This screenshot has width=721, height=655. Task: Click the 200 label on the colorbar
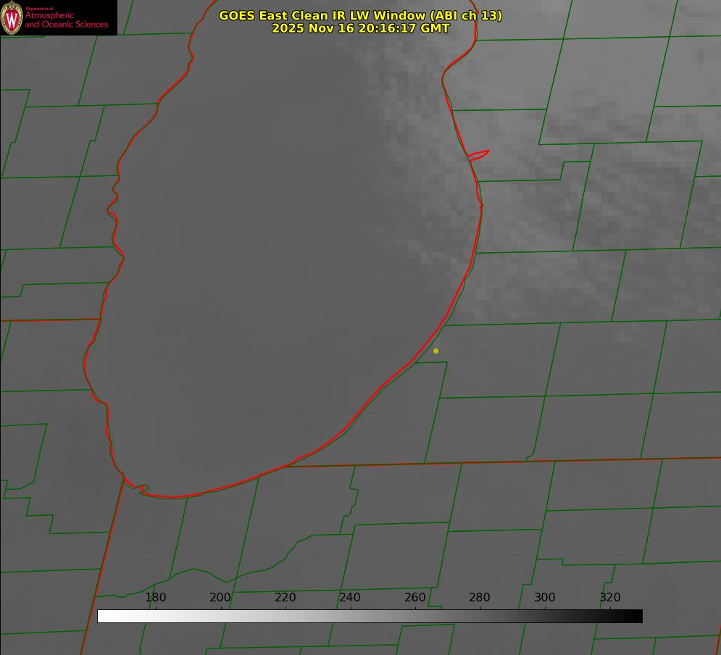click(x=220, y=598)
